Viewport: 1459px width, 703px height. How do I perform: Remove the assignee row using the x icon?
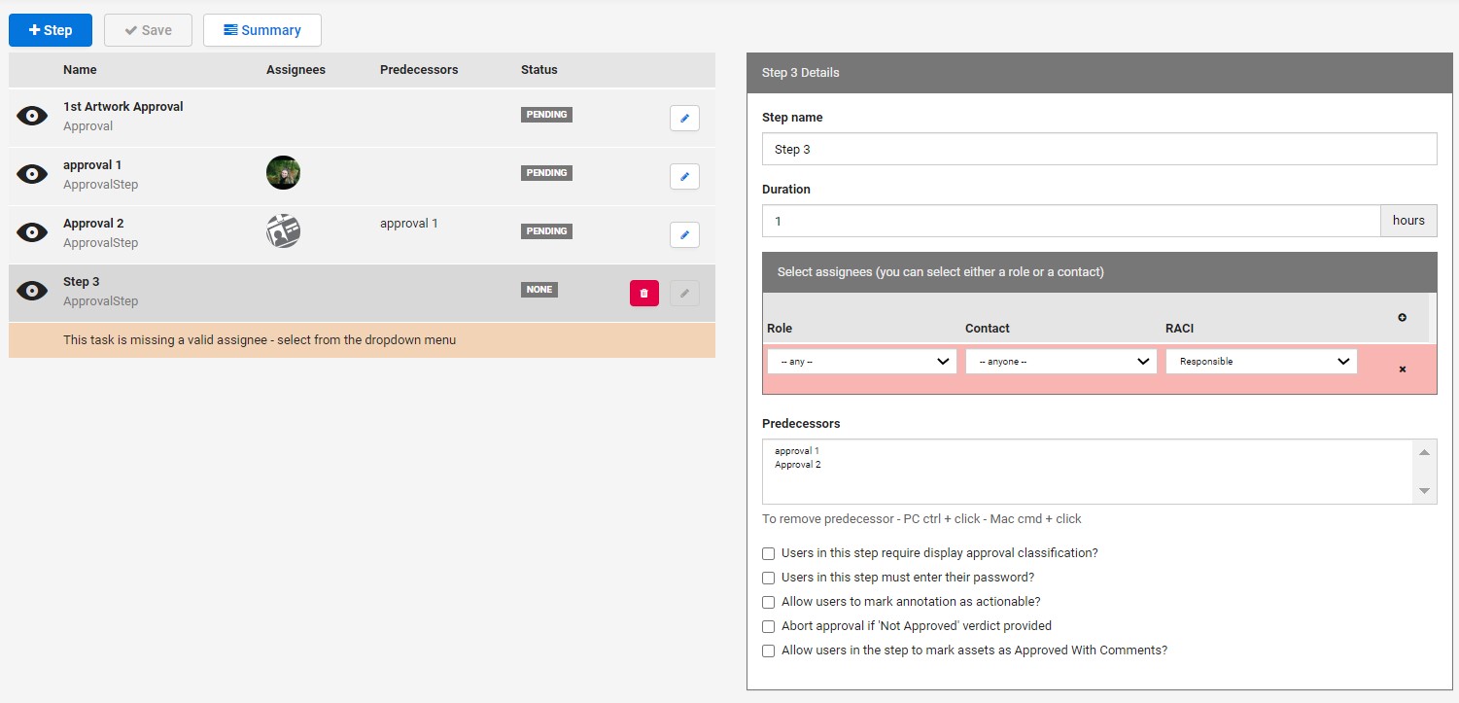(1402, 369)
